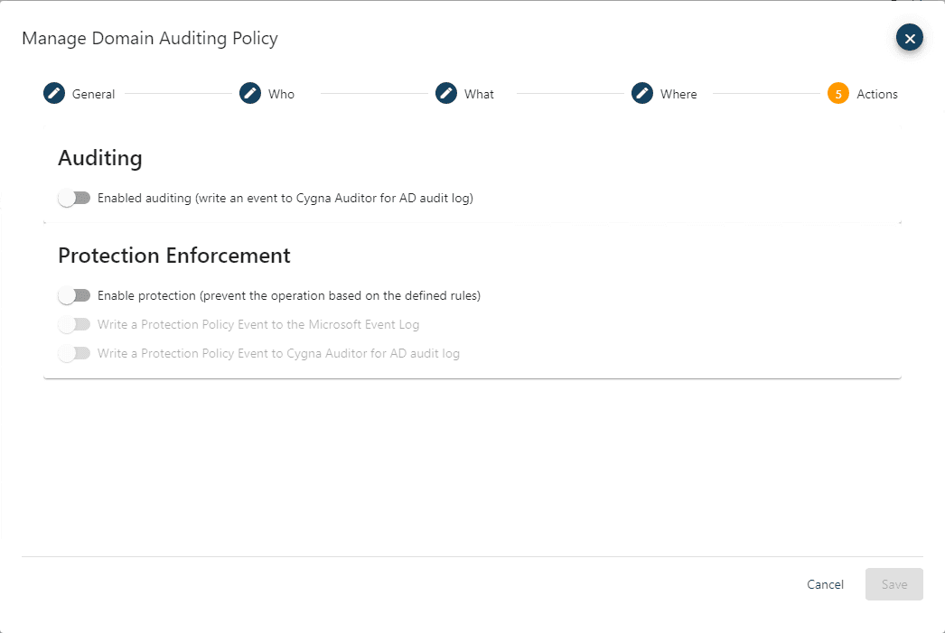The height and width of the screenshot is (633, 945).
Task: Open the Where wizard step
Action: (677, 93)
